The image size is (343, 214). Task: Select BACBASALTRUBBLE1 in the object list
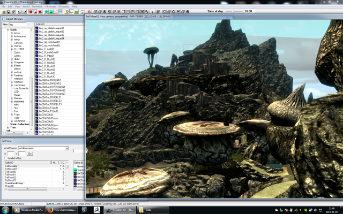coord(50,97)
